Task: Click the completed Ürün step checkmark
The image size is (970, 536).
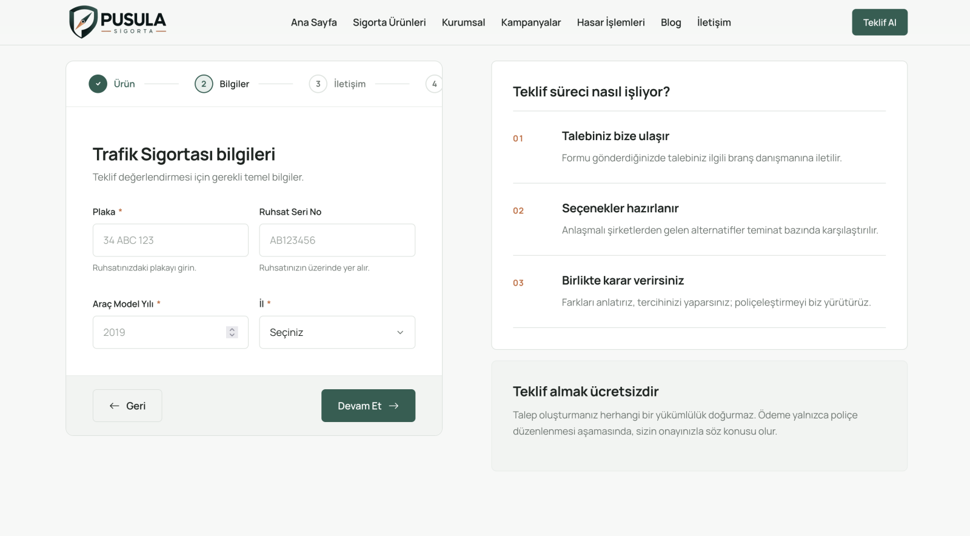Action: 98,84
